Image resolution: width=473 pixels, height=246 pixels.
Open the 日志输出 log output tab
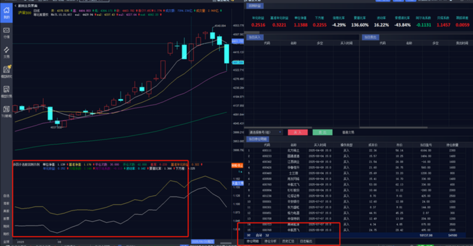tap(305, 241)
